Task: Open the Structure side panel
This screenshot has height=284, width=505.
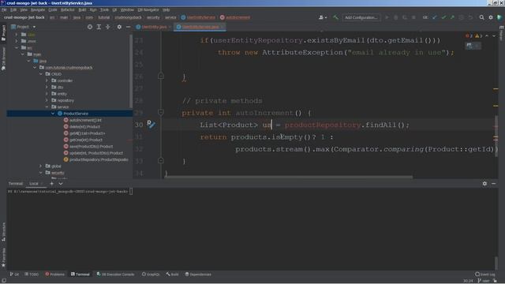Action: [3, 232]
